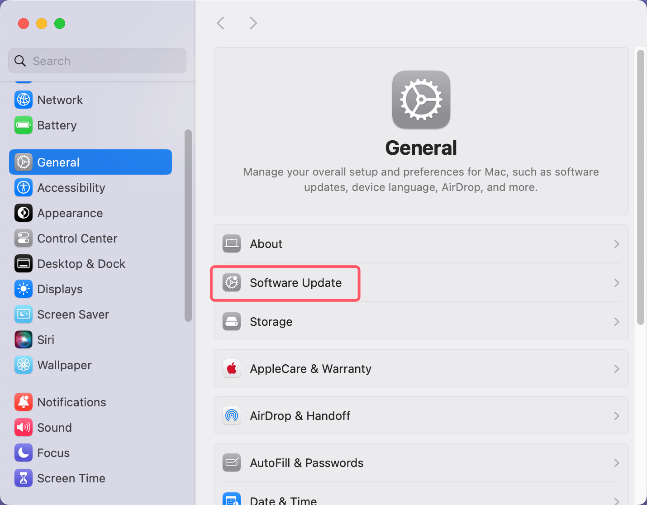Open Screen Saver settings
The image size is (647, 505).
(x=73, y=314)
